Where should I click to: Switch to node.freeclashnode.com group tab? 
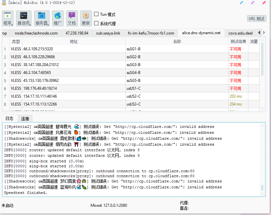point(36,33)
